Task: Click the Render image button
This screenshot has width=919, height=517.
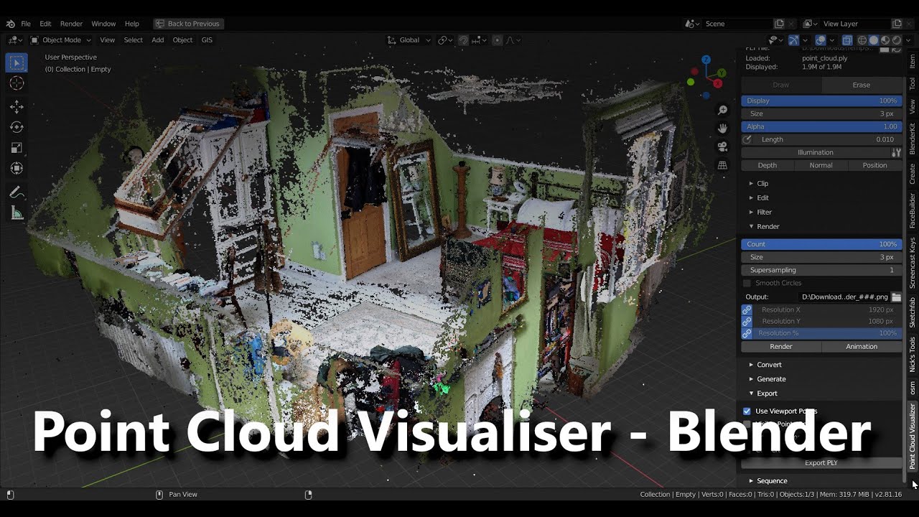Action: (x=781, y=347)
